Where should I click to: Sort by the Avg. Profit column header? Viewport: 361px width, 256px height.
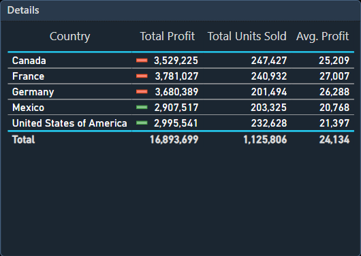pyautogui.click(x=322, y=37)
